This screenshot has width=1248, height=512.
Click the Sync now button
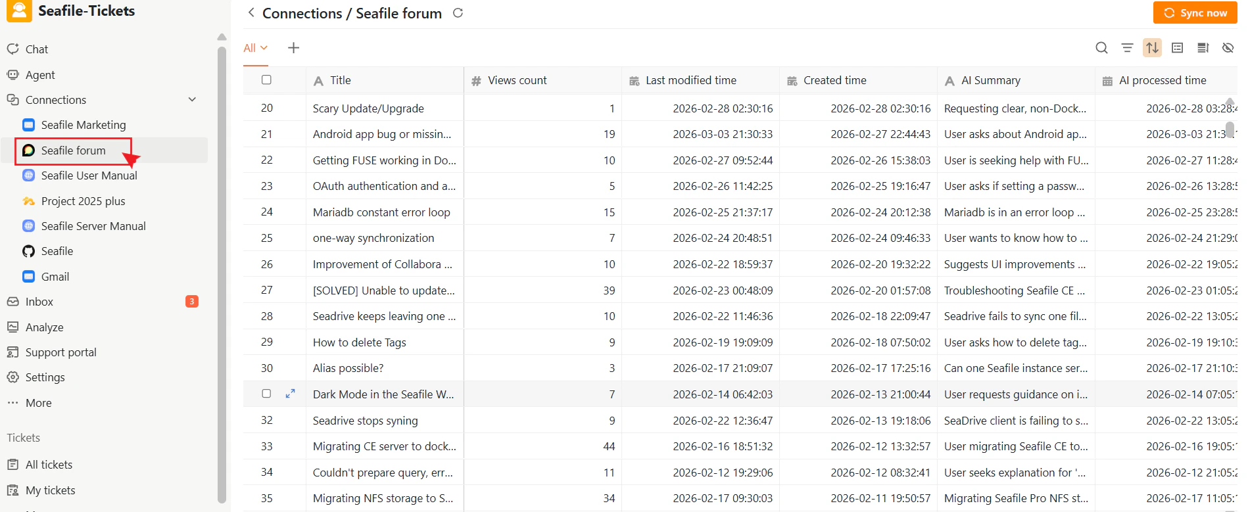(x=1195, y=12)
